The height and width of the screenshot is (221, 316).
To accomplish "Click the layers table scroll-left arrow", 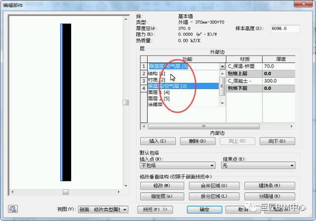I will point(144,126).
